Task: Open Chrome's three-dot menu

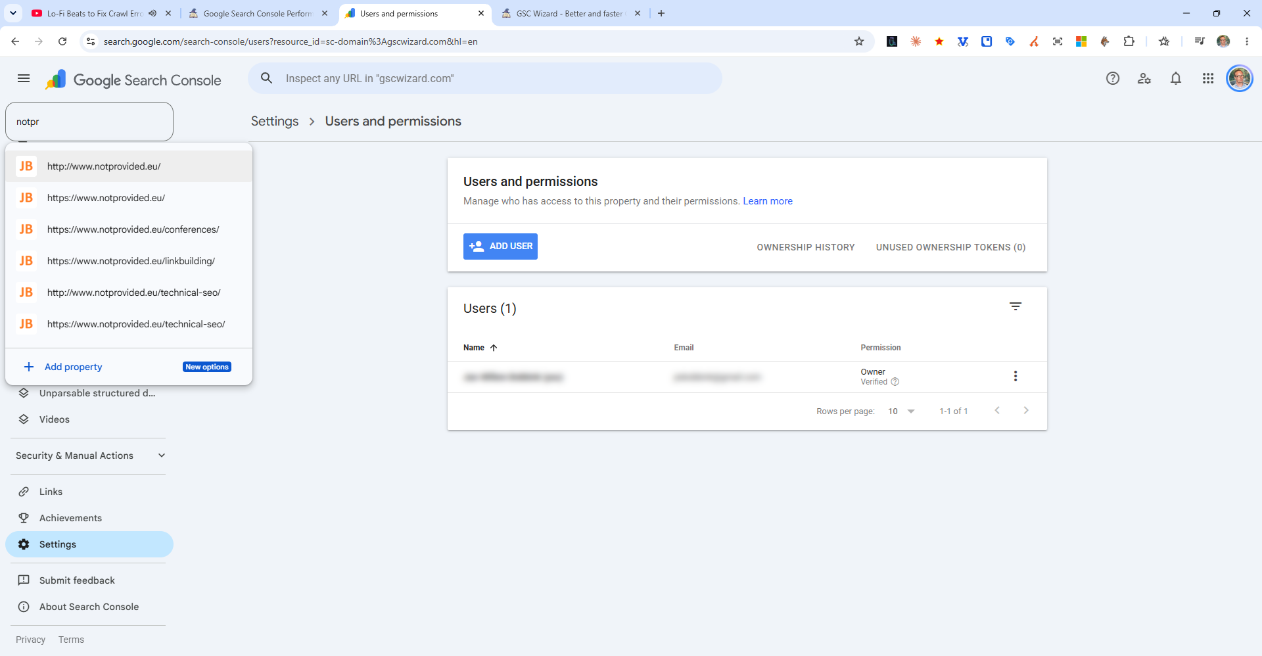Action: tap(1247, 41)
